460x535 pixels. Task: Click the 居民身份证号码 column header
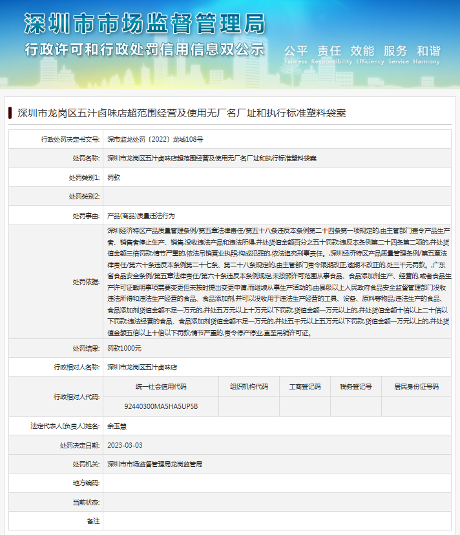[416, 387]
